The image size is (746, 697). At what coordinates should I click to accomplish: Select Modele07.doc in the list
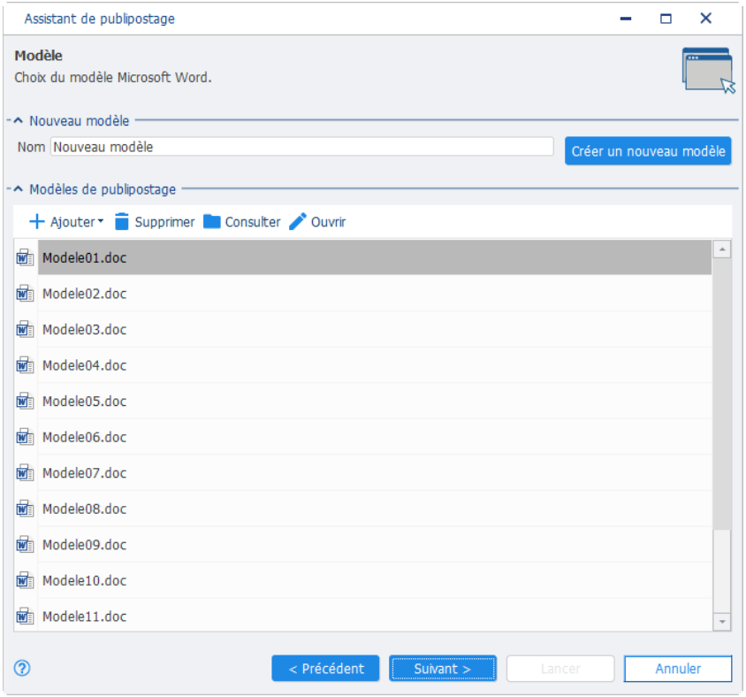point(375,472)
